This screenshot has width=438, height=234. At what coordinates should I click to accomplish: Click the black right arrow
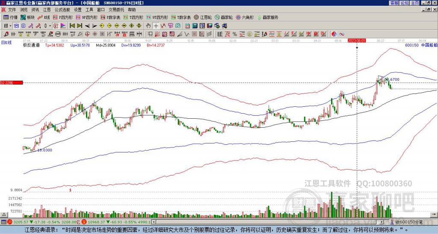pyautogui.click(x=95, y=26)
